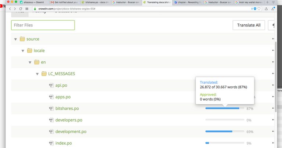Viewport: 282px width, 148px height.
Task: Go back with the browser back arrow
Action: pos(10,9)
